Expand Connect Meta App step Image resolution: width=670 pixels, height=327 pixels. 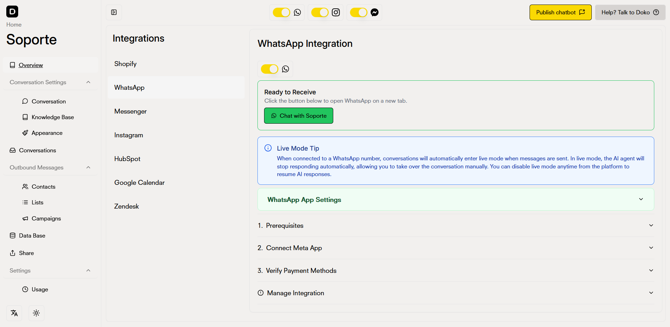pyautogui.click(x=456, y=248)
